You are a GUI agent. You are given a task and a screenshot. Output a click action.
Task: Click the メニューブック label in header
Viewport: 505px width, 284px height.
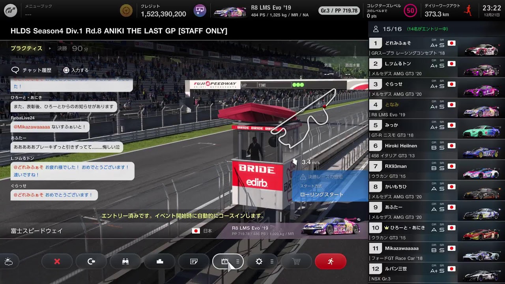[38, 6]
